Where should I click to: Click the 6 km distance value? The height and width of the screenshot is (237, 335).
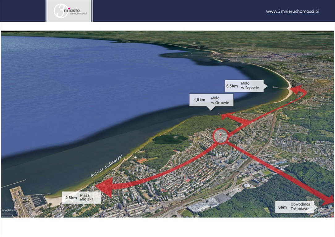point(282,207)
